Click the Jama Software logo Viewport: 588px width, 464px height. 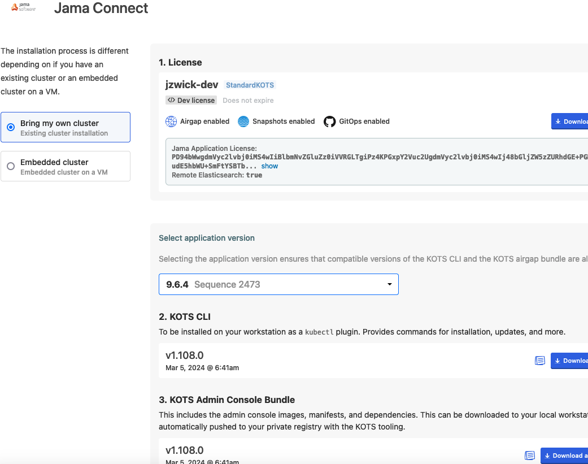click(x=23, y=7)
